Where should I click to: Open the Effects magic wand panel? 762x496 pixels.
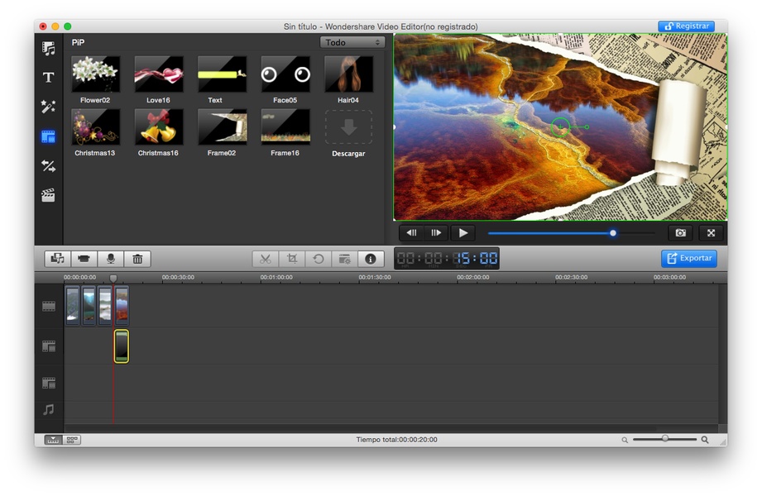[x=49, y=107]
